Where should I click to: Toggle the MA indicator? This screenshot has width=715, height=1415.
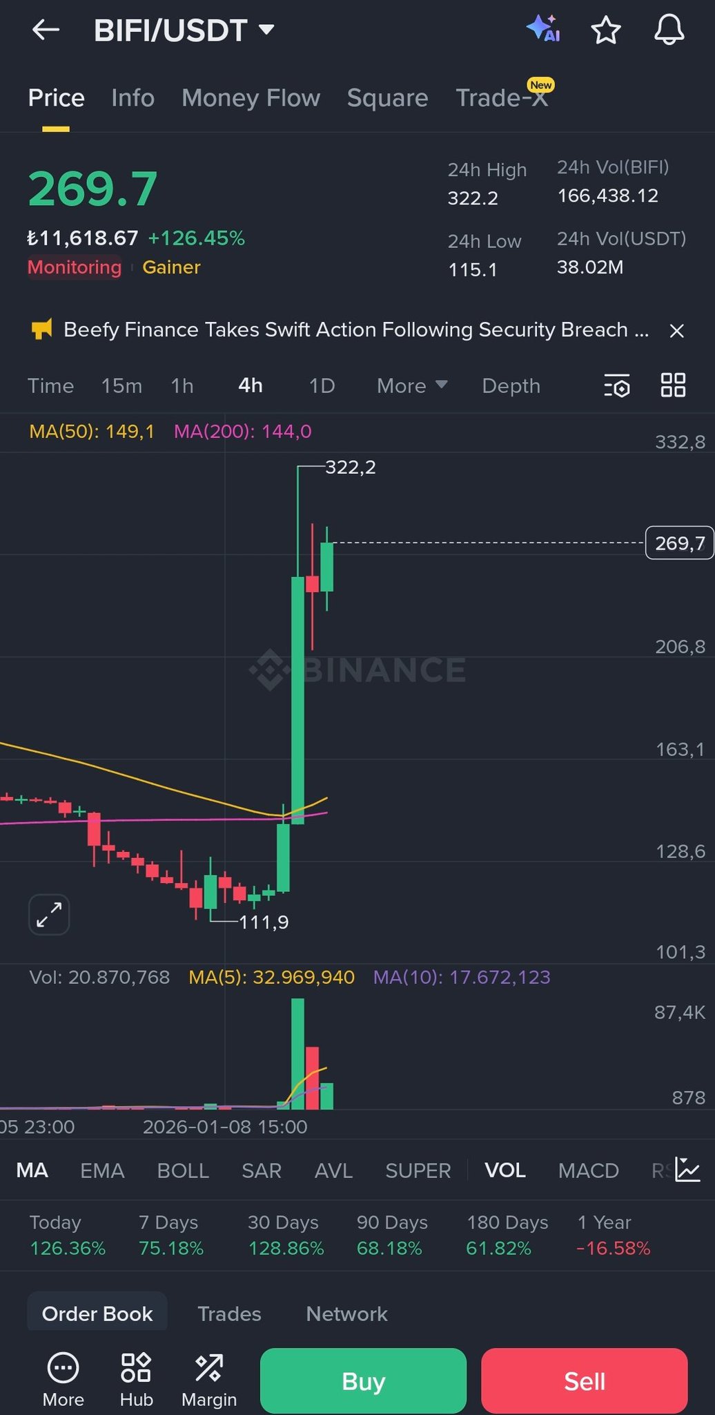pos(32,1170)
